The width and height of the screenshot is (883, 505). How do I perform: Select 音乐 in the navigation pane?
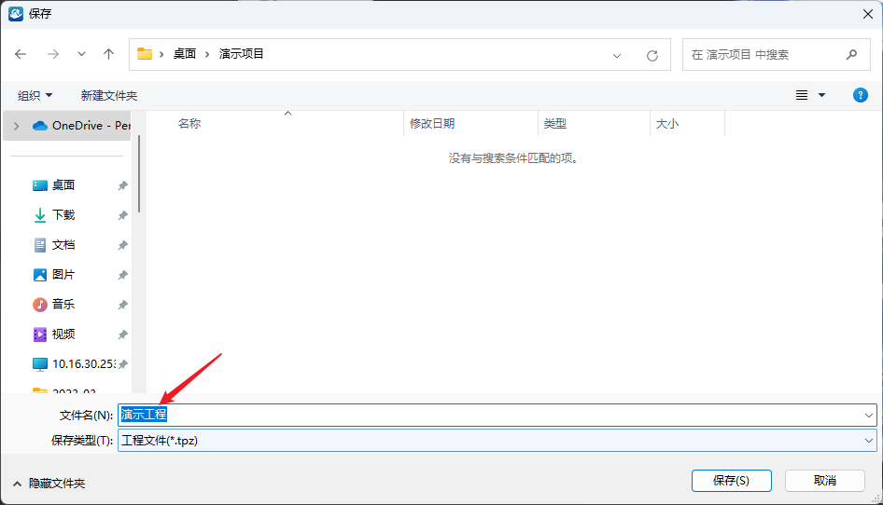point(63,305)
